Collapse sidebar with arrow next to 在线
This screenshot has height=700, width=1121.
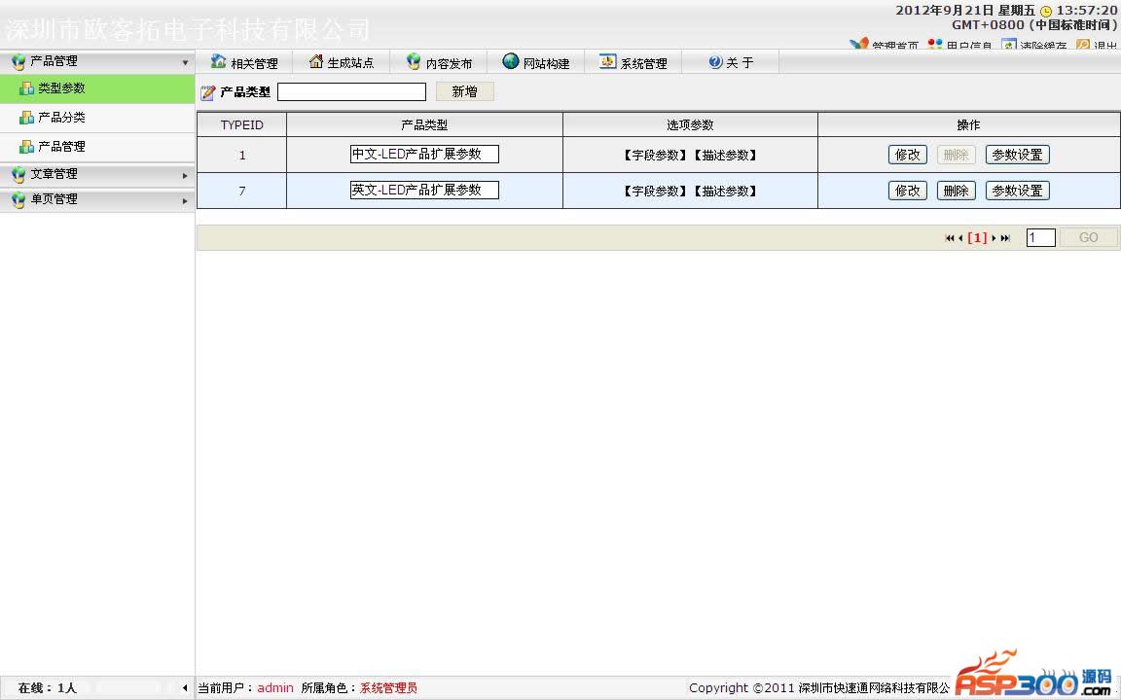185,688
